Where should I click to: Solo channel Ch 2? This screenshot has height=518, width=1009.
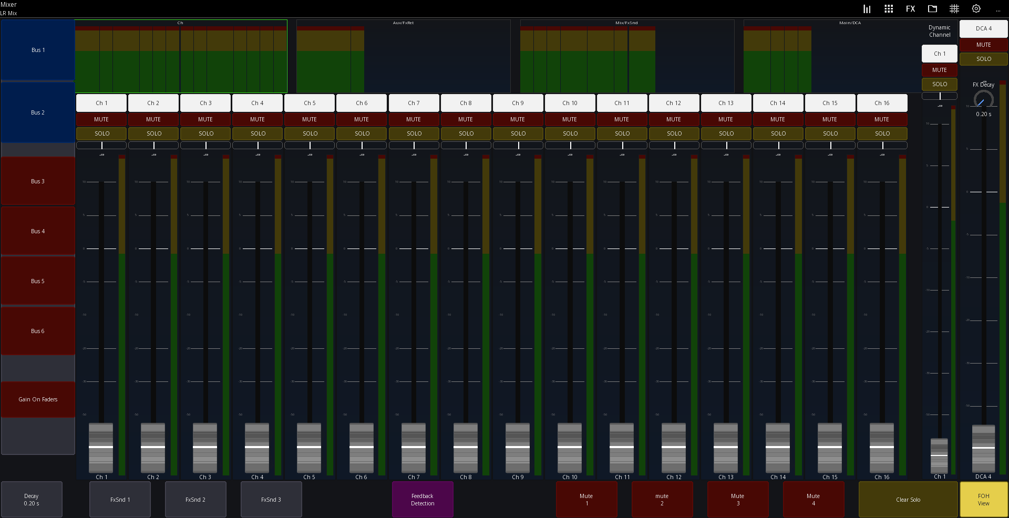153,133
